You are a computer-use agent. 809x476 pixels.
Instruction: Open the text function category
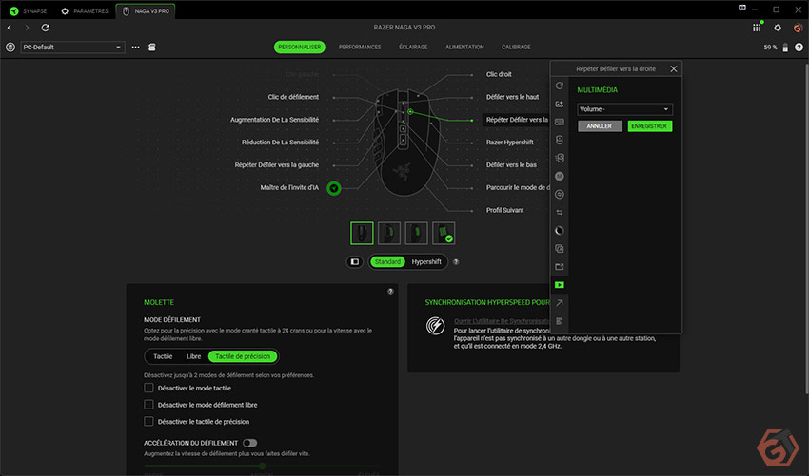(560, 321)
